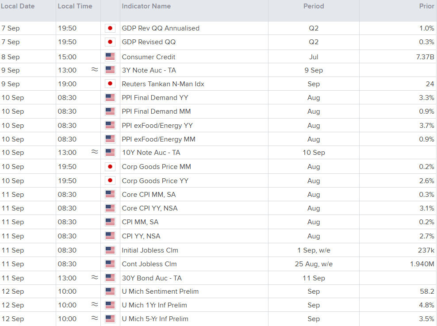Open U Mich Sentiment Prelim indicator

[x=160, y=291]
